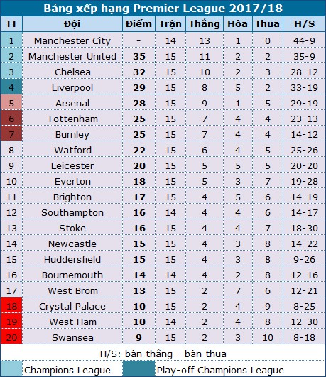Select the Swansea team name
The width and height of the screenshot is (326, 377).
point(72,337)
